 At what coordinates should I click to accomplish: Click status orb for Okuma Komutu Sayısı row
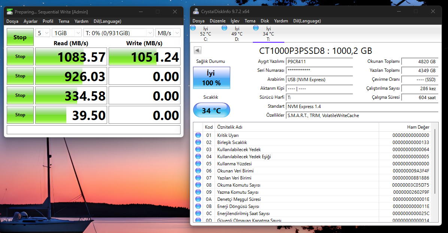(x=198, y=185)
